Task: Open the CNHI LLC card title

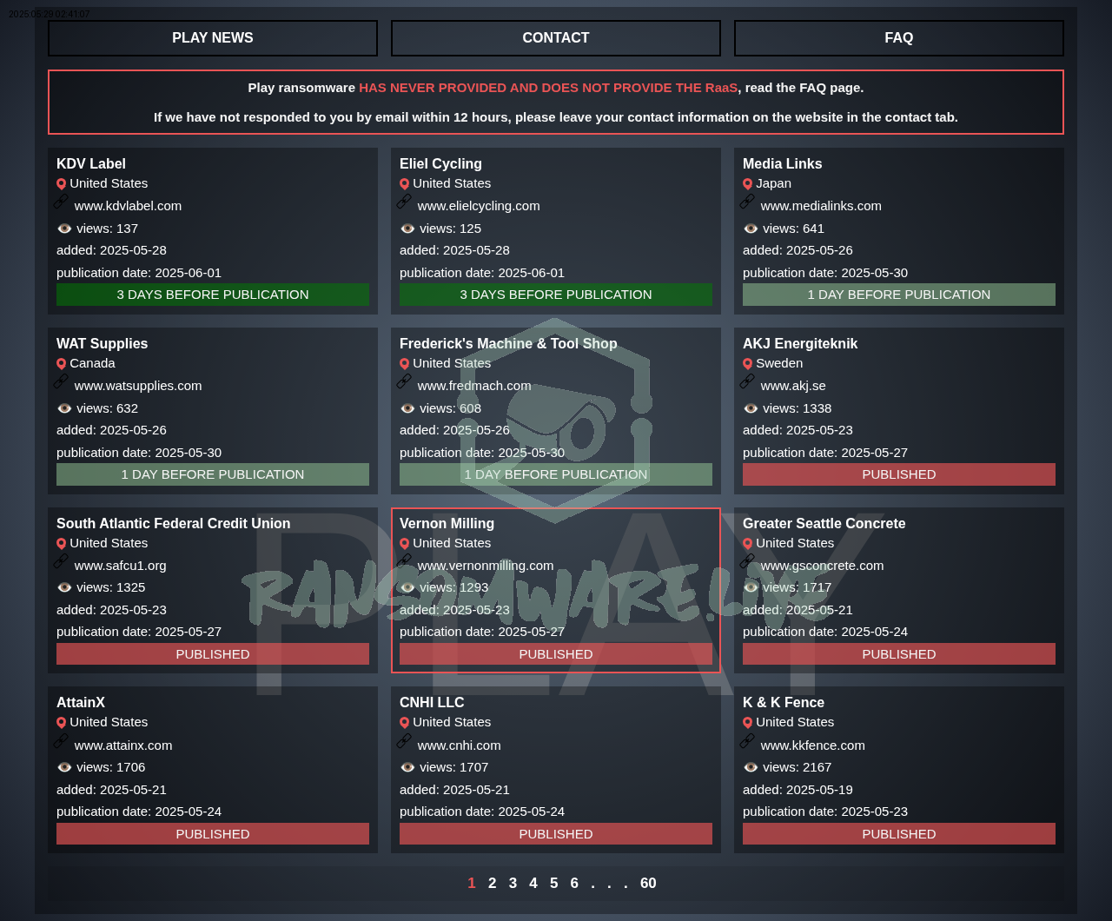Action: pos(432,703)
